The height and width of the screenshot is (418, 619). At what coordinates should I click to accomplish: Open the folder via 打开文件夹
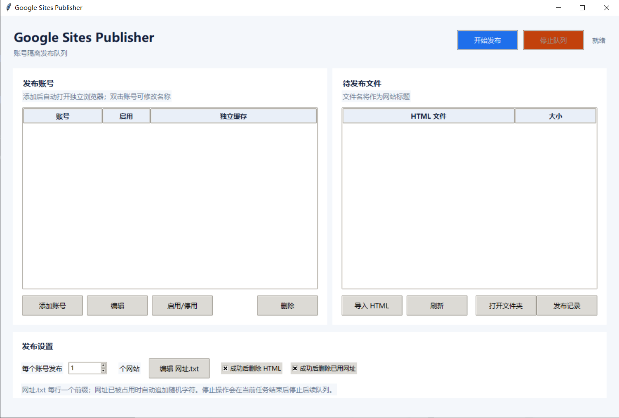coord(506,305)
